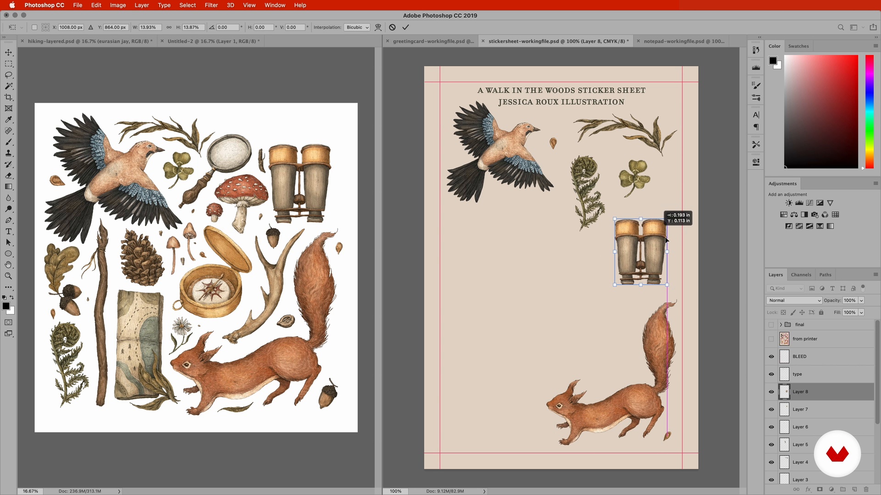Select the Pen tool

(x=9, y=220)
